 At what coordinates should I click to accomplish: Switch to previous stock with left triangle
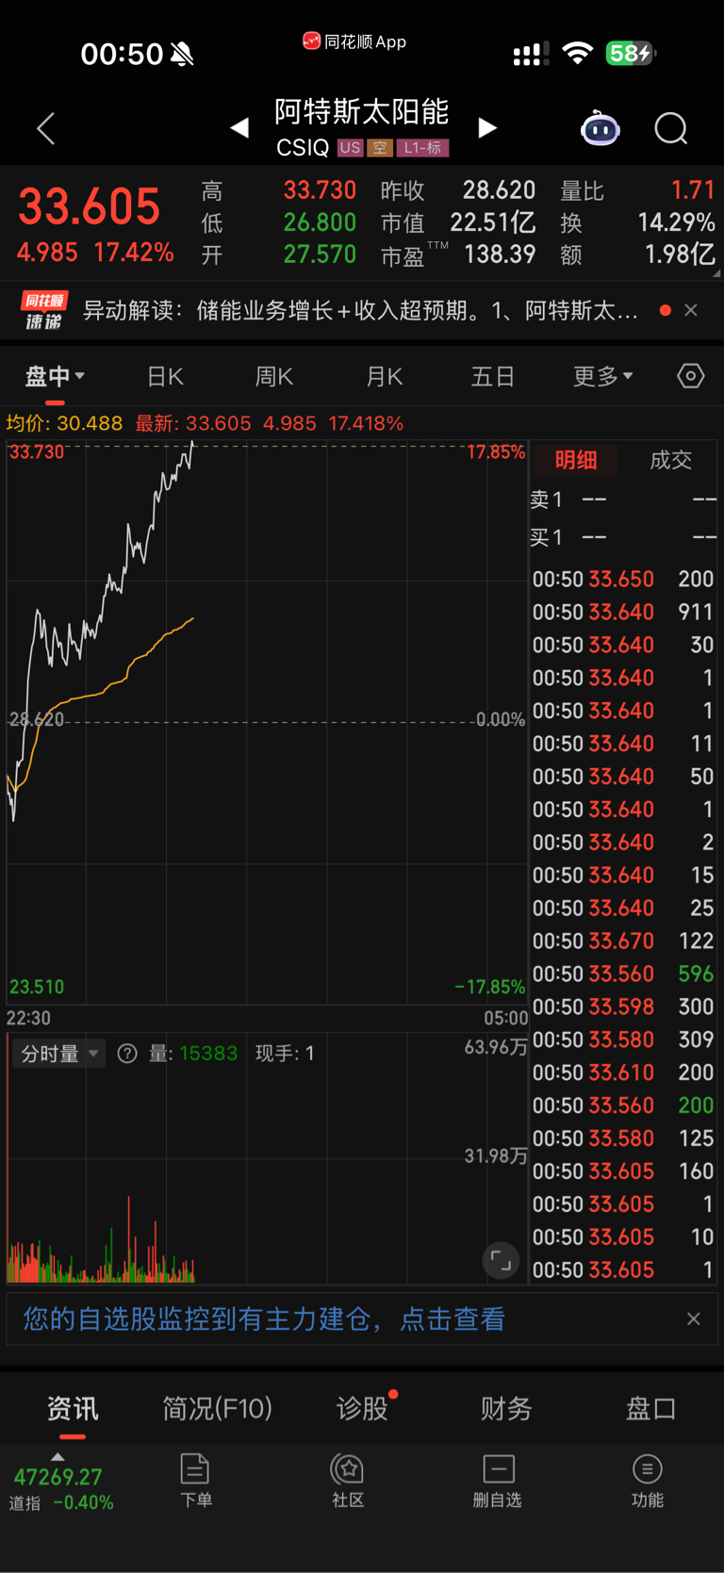pyautogui.click(x=239, y=127)
